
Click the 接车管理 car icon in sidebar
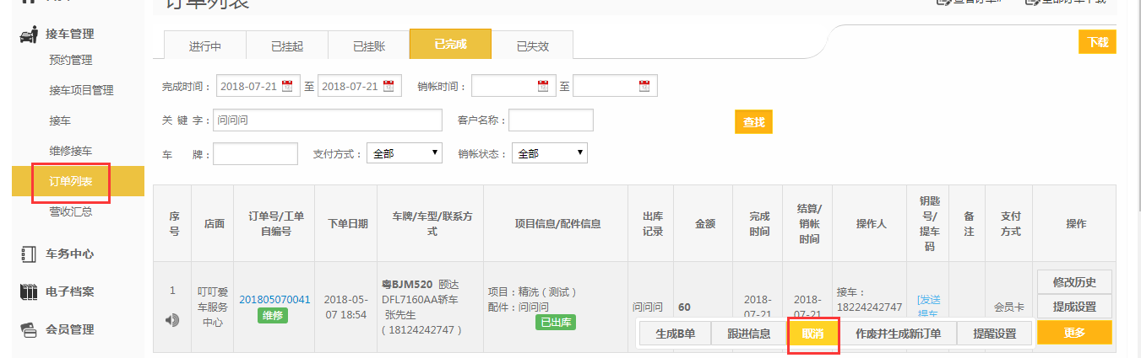pyautogui.click(x=28, y=35)
